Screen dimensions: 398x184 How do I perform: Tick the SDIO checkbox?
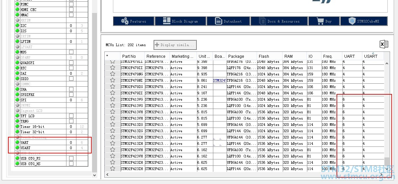71,79
